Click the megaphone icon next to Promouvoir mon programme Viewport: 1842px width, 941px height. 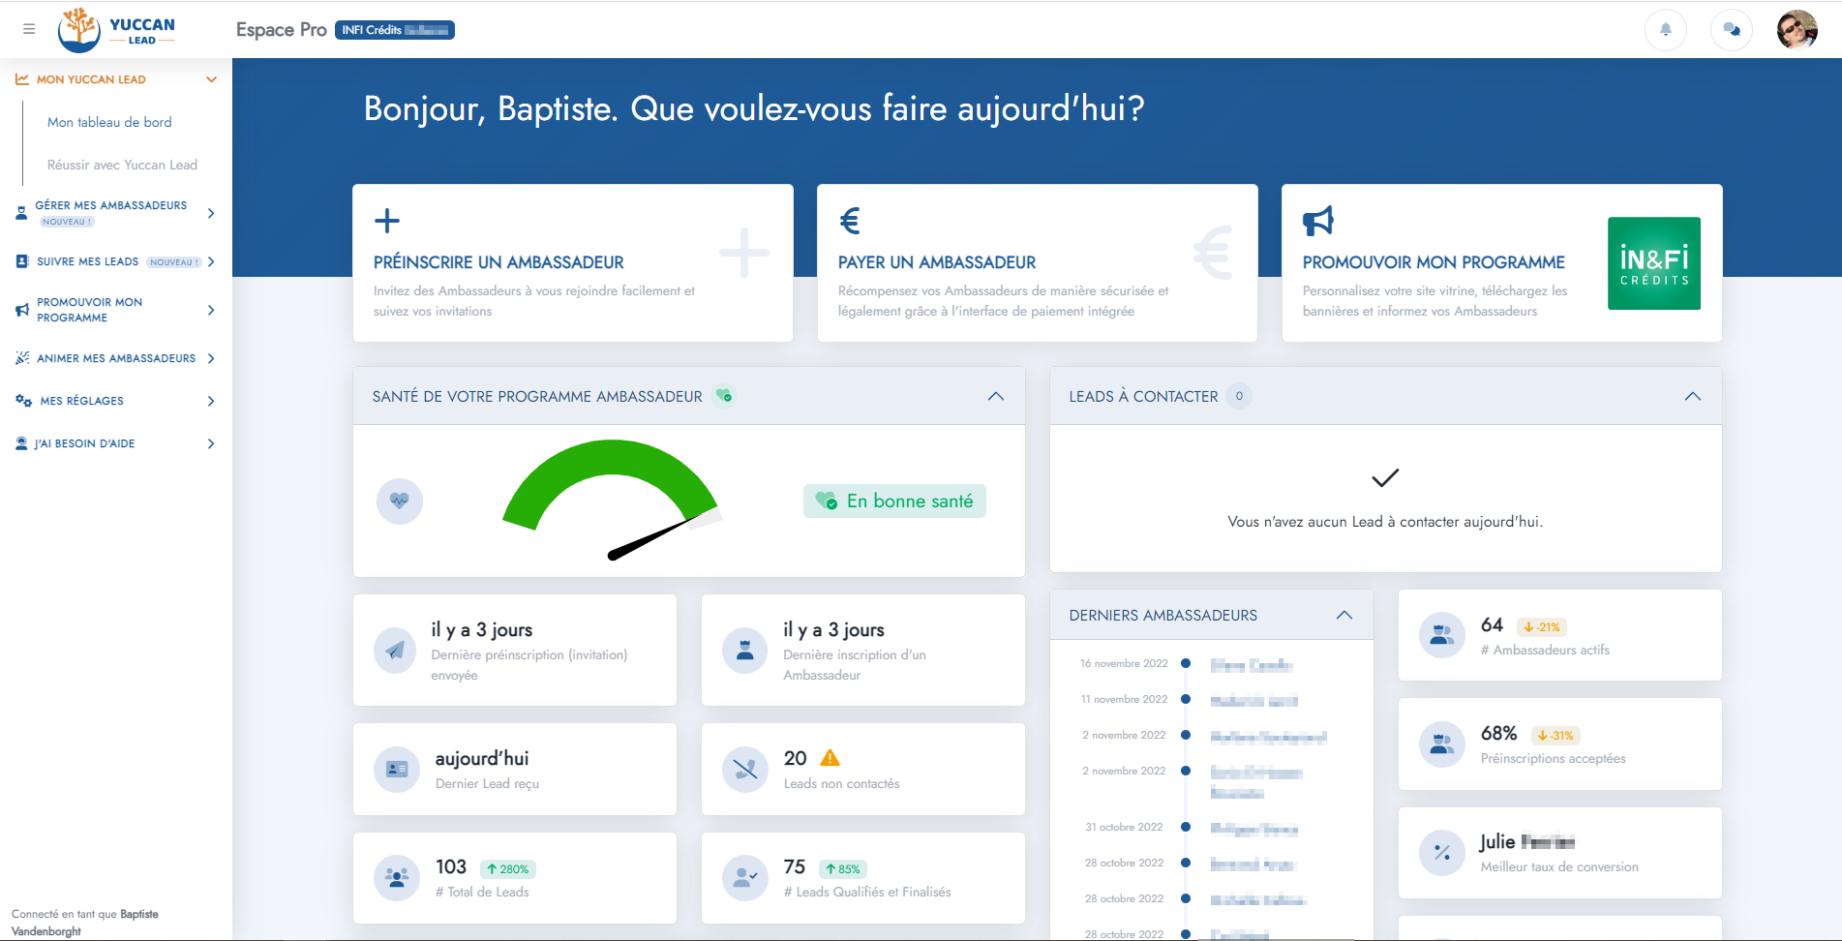(x=1318, y=222)
